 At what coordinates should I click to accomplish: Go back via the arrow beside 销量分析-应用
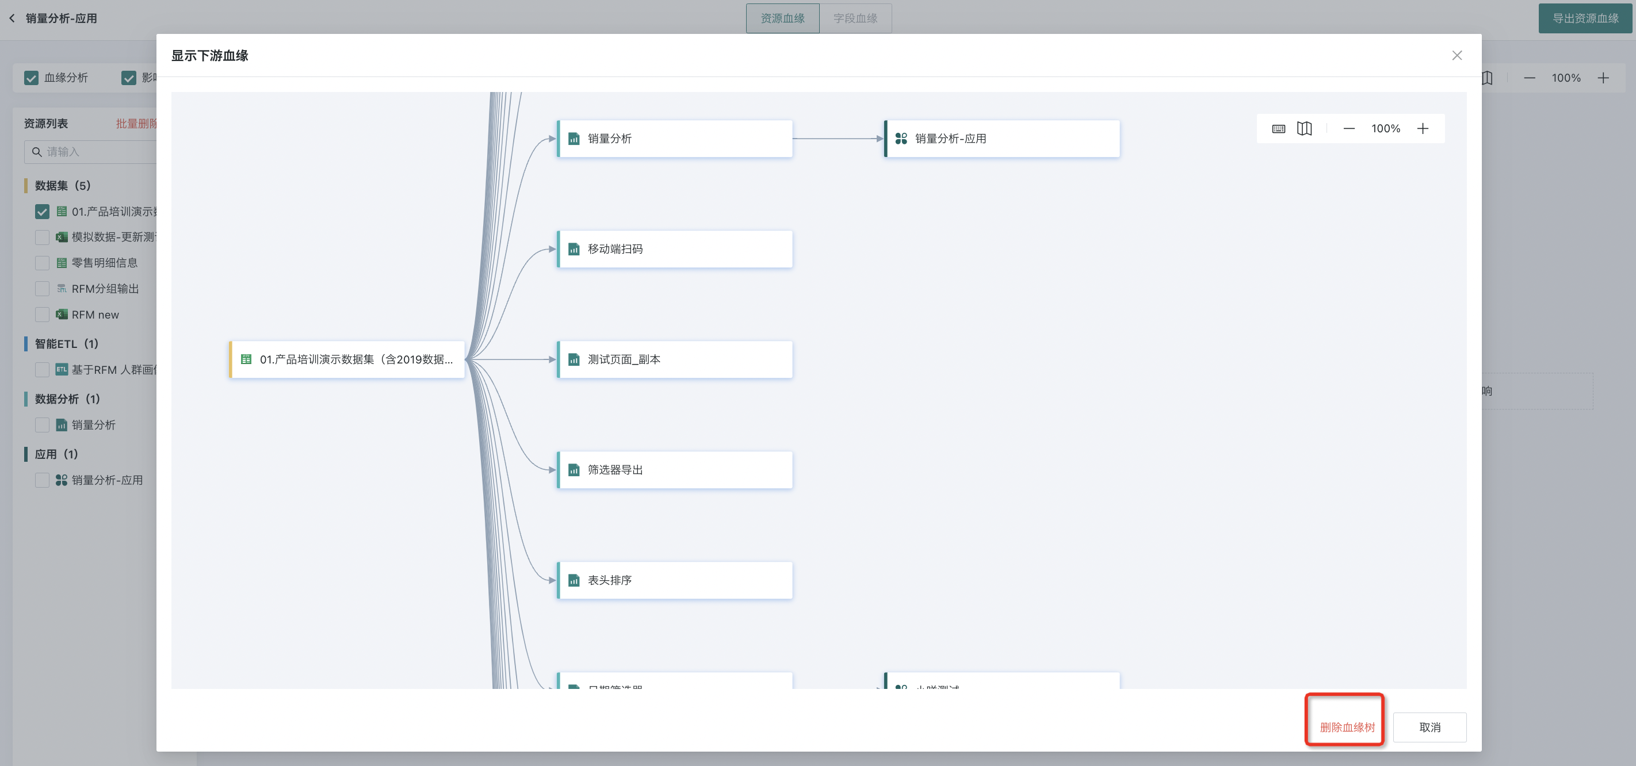pos(12,18)
